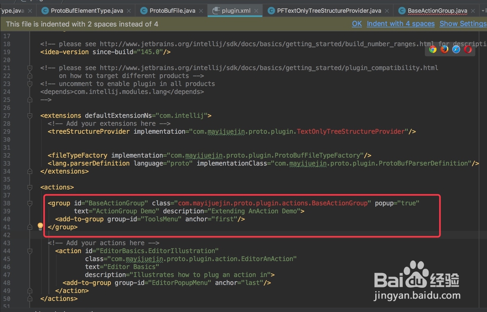This screenshot has height=312, width=487.
Task: Open PFTextOnlyTreeStructureProvider.java tab
Action: point(329,11)
